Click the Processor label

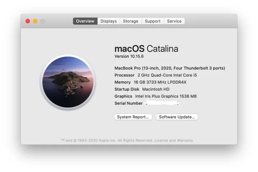[124, 75]
